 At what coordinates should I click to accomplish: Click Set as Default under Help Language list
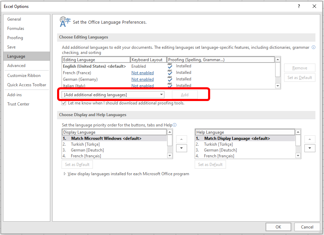[x=210, y=165]
